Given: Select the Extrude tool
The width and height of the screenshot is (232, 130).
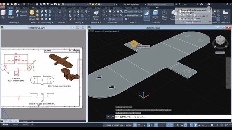Looking at the screenshot, I should coord(11,14).
